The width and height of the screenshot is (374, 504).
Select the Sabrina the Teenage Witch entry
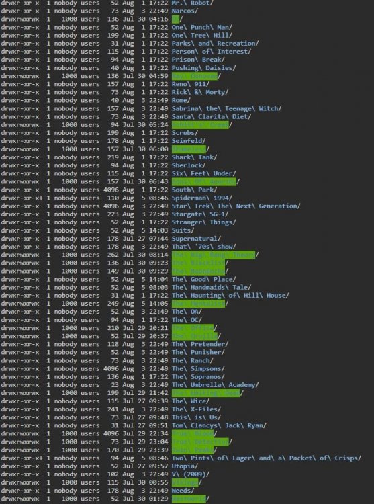tap(226, 109)
